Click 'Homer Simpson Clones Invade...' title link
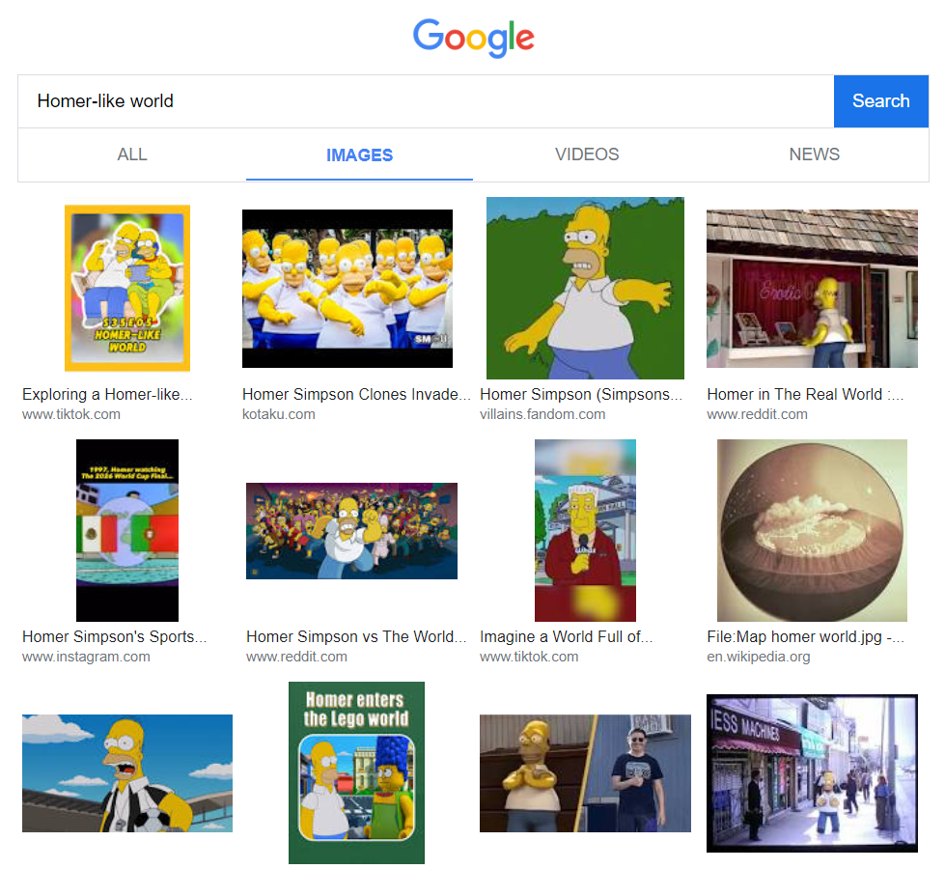The width and height of the screenshot is (945, 869). click(356, 394)
